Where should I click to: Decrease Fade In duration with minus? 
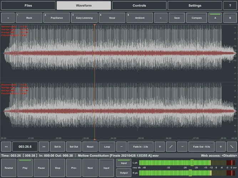121,146
